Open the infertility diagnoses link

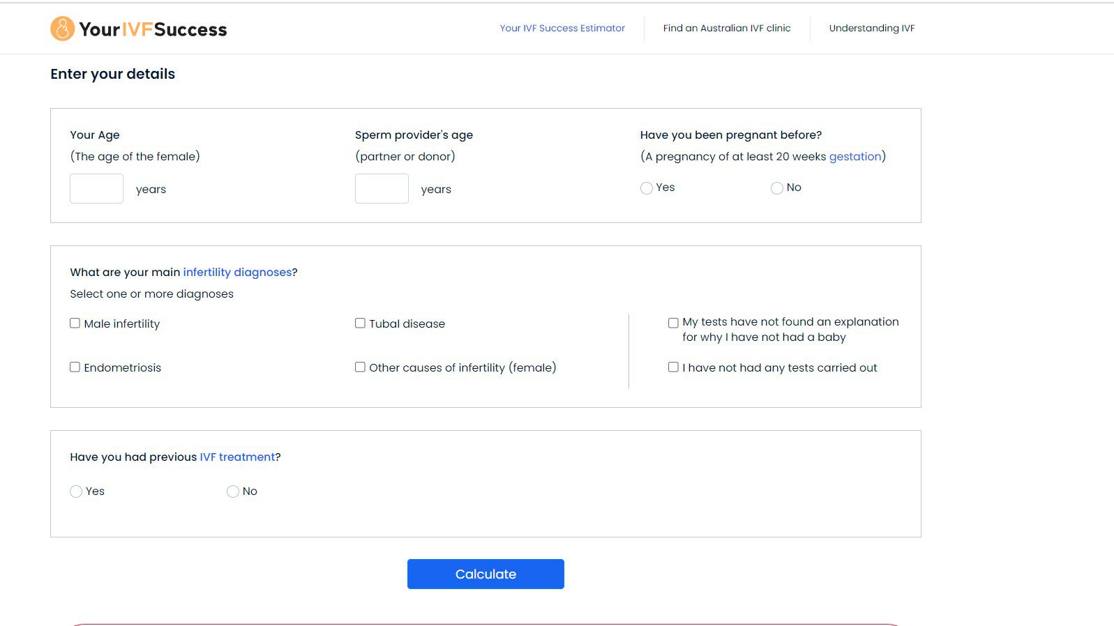click(237, 273)
